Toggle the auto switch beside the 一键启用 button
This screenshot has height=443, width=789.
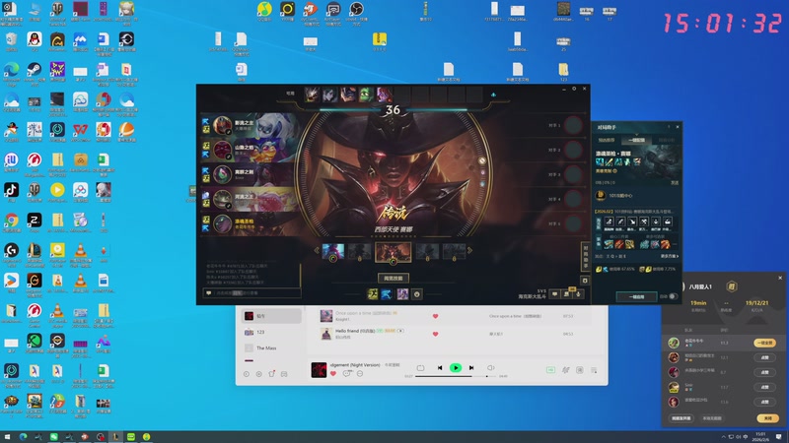[673, 296]
